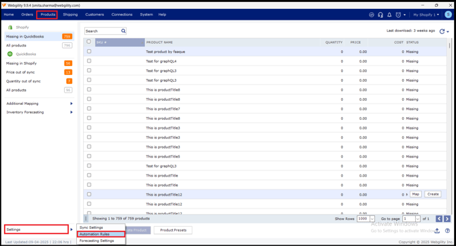Select Missing in Shopify filter

click(39, 63)
